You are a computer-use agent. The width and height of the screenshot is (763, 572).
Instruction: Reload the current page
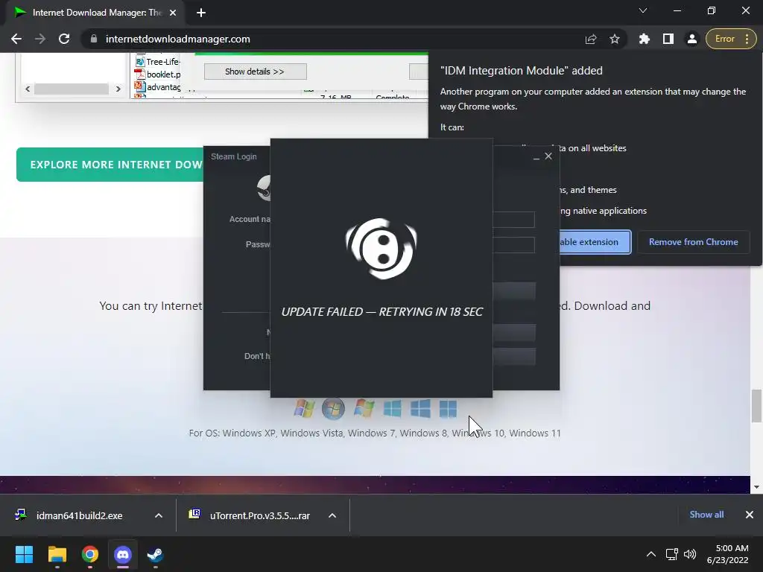[64, 39]
